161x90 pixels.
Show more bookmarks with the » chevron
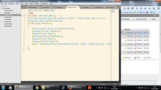(159, 12)
